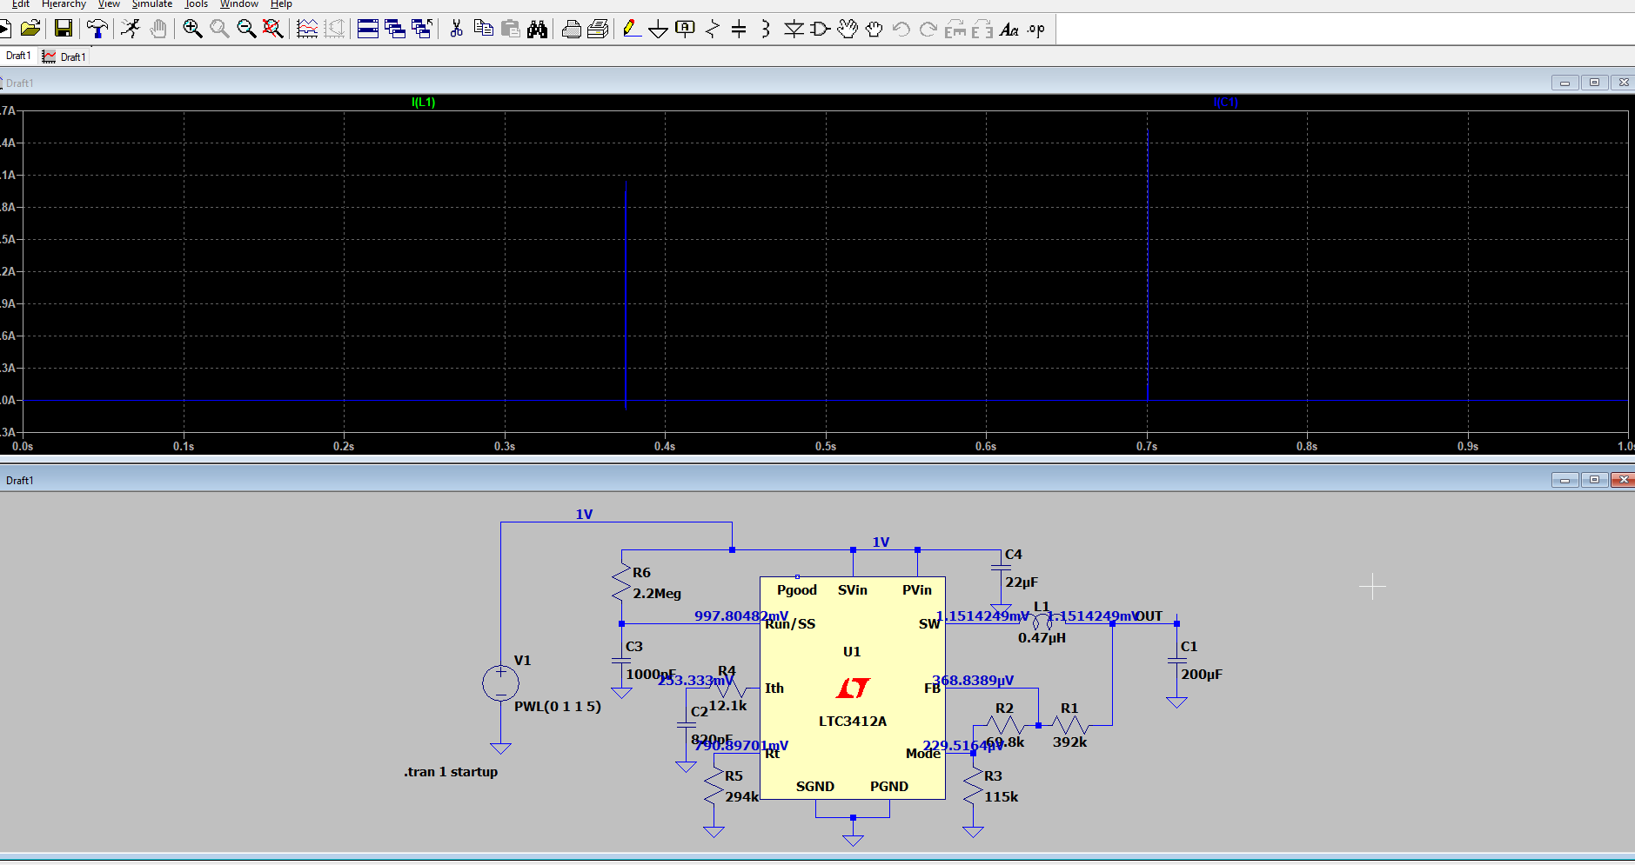Image resolution: width=1635 pixels, height=865 pixels.
Task: Click the 392k value of R1
Action: (x=1069, y=742)
